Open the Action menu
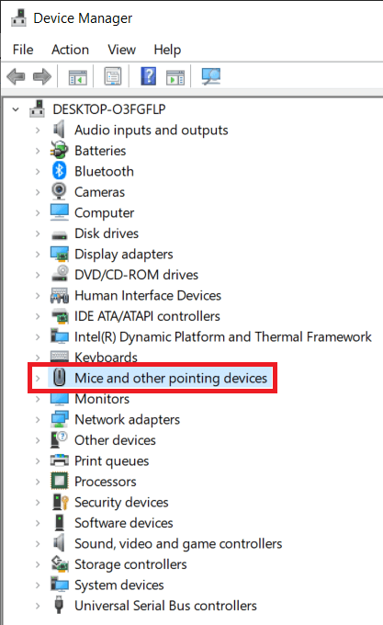 pos(70,50)
